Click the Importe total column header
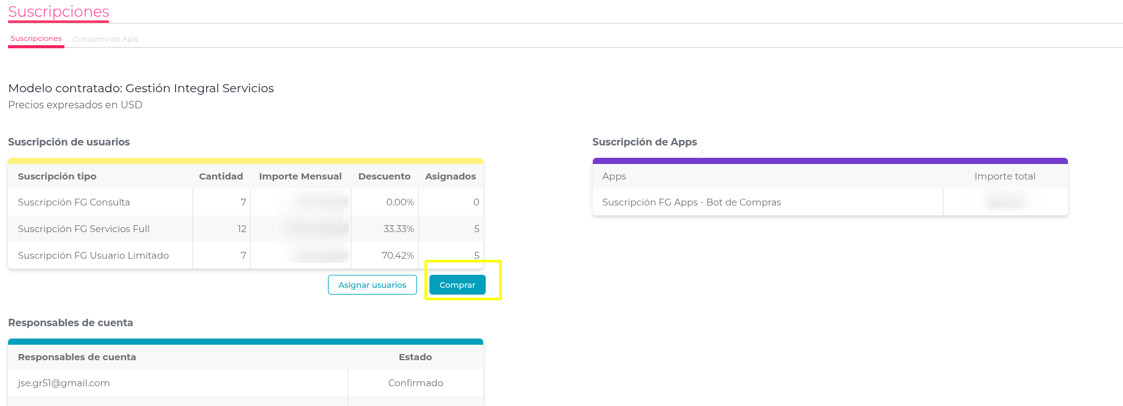Screen dimensions: 1123x406 point(1004,176)
